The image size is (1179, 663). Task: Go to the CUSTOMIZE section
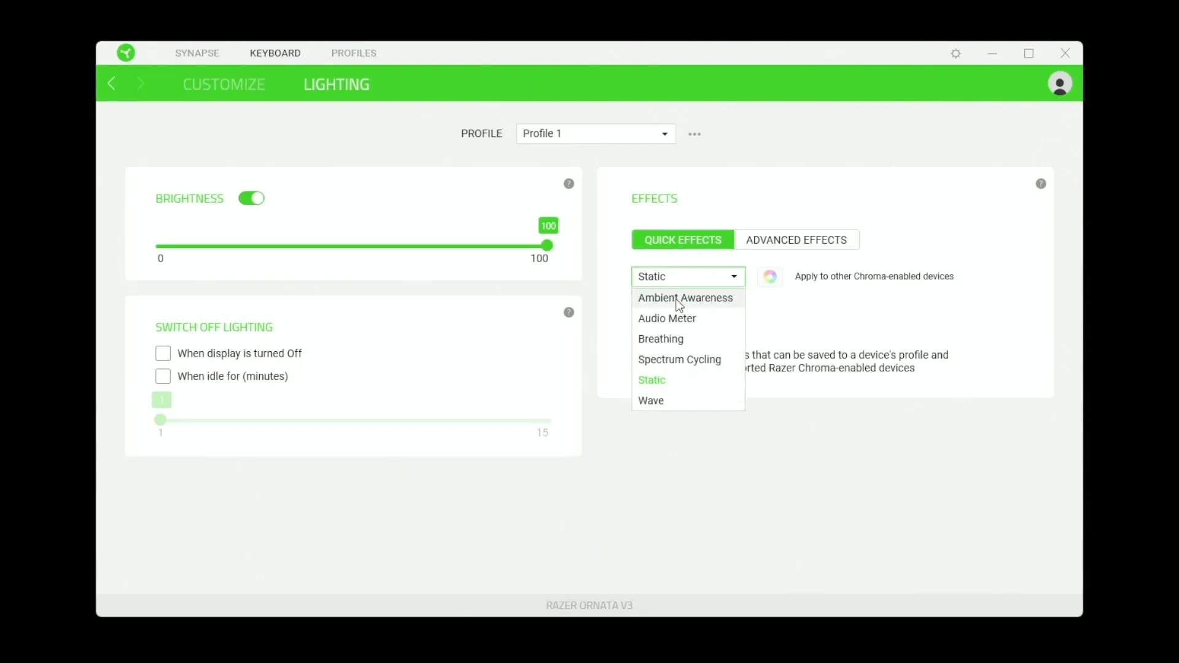tap(224, 84)
